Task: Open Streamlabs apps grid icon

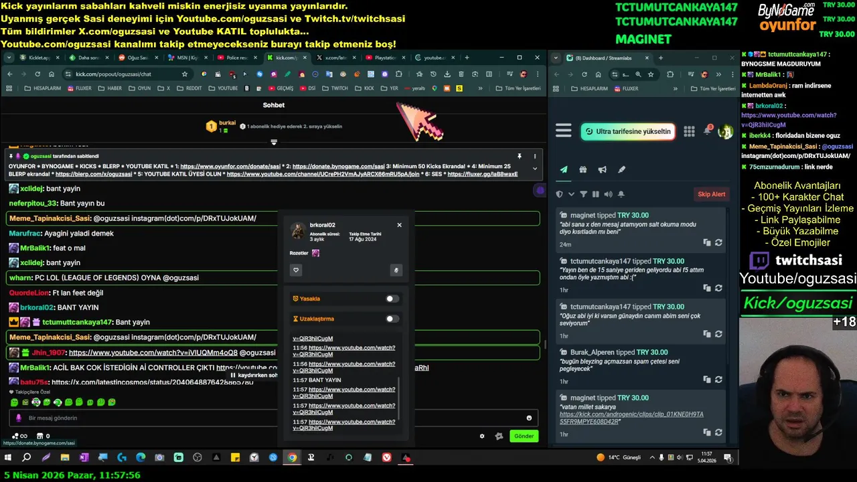Action: tap(689, 131)
